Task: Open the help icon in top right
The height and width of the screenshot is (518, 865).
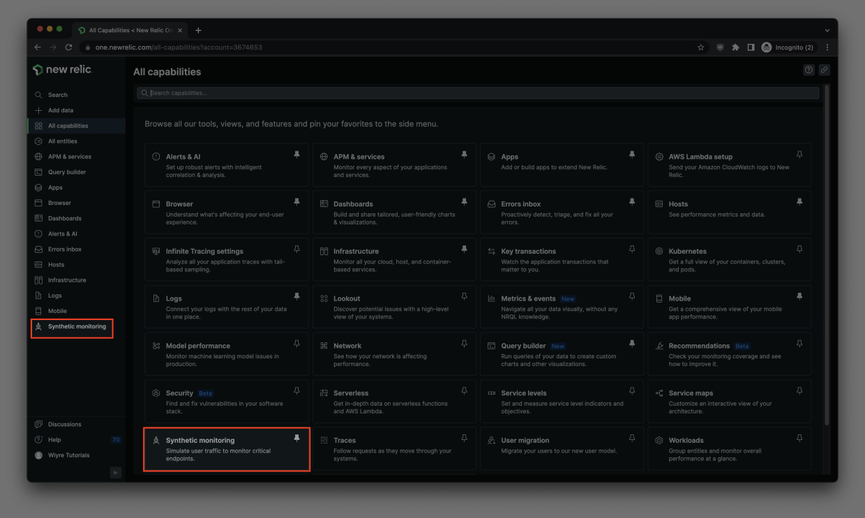Action: tap(808, 70)
